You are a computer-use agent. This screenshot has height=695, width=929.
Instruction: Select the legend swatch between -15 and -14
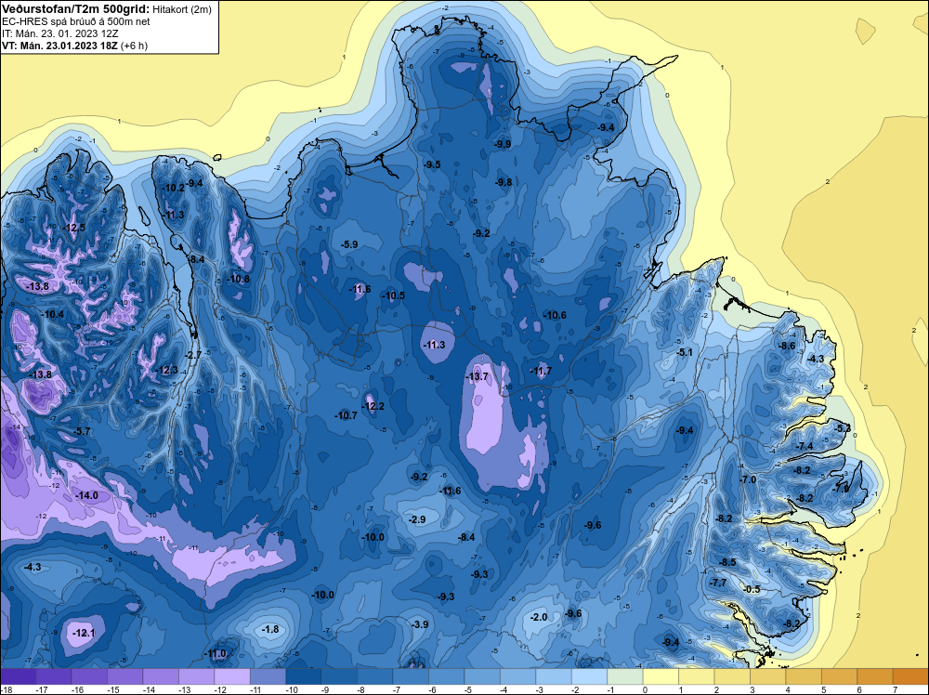[125, 676]
